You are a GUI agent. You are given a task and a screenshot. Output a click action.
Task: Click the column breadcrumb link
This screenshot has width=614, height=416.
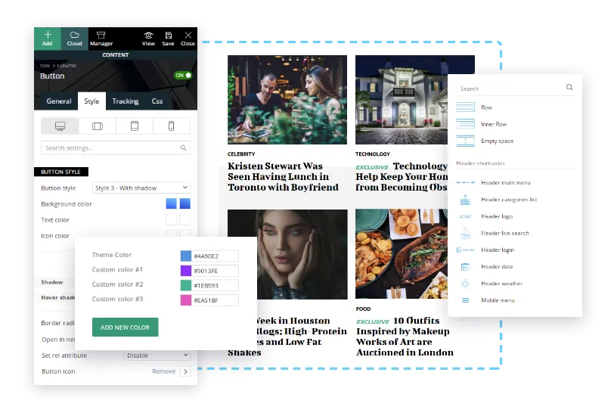(67, 65)
